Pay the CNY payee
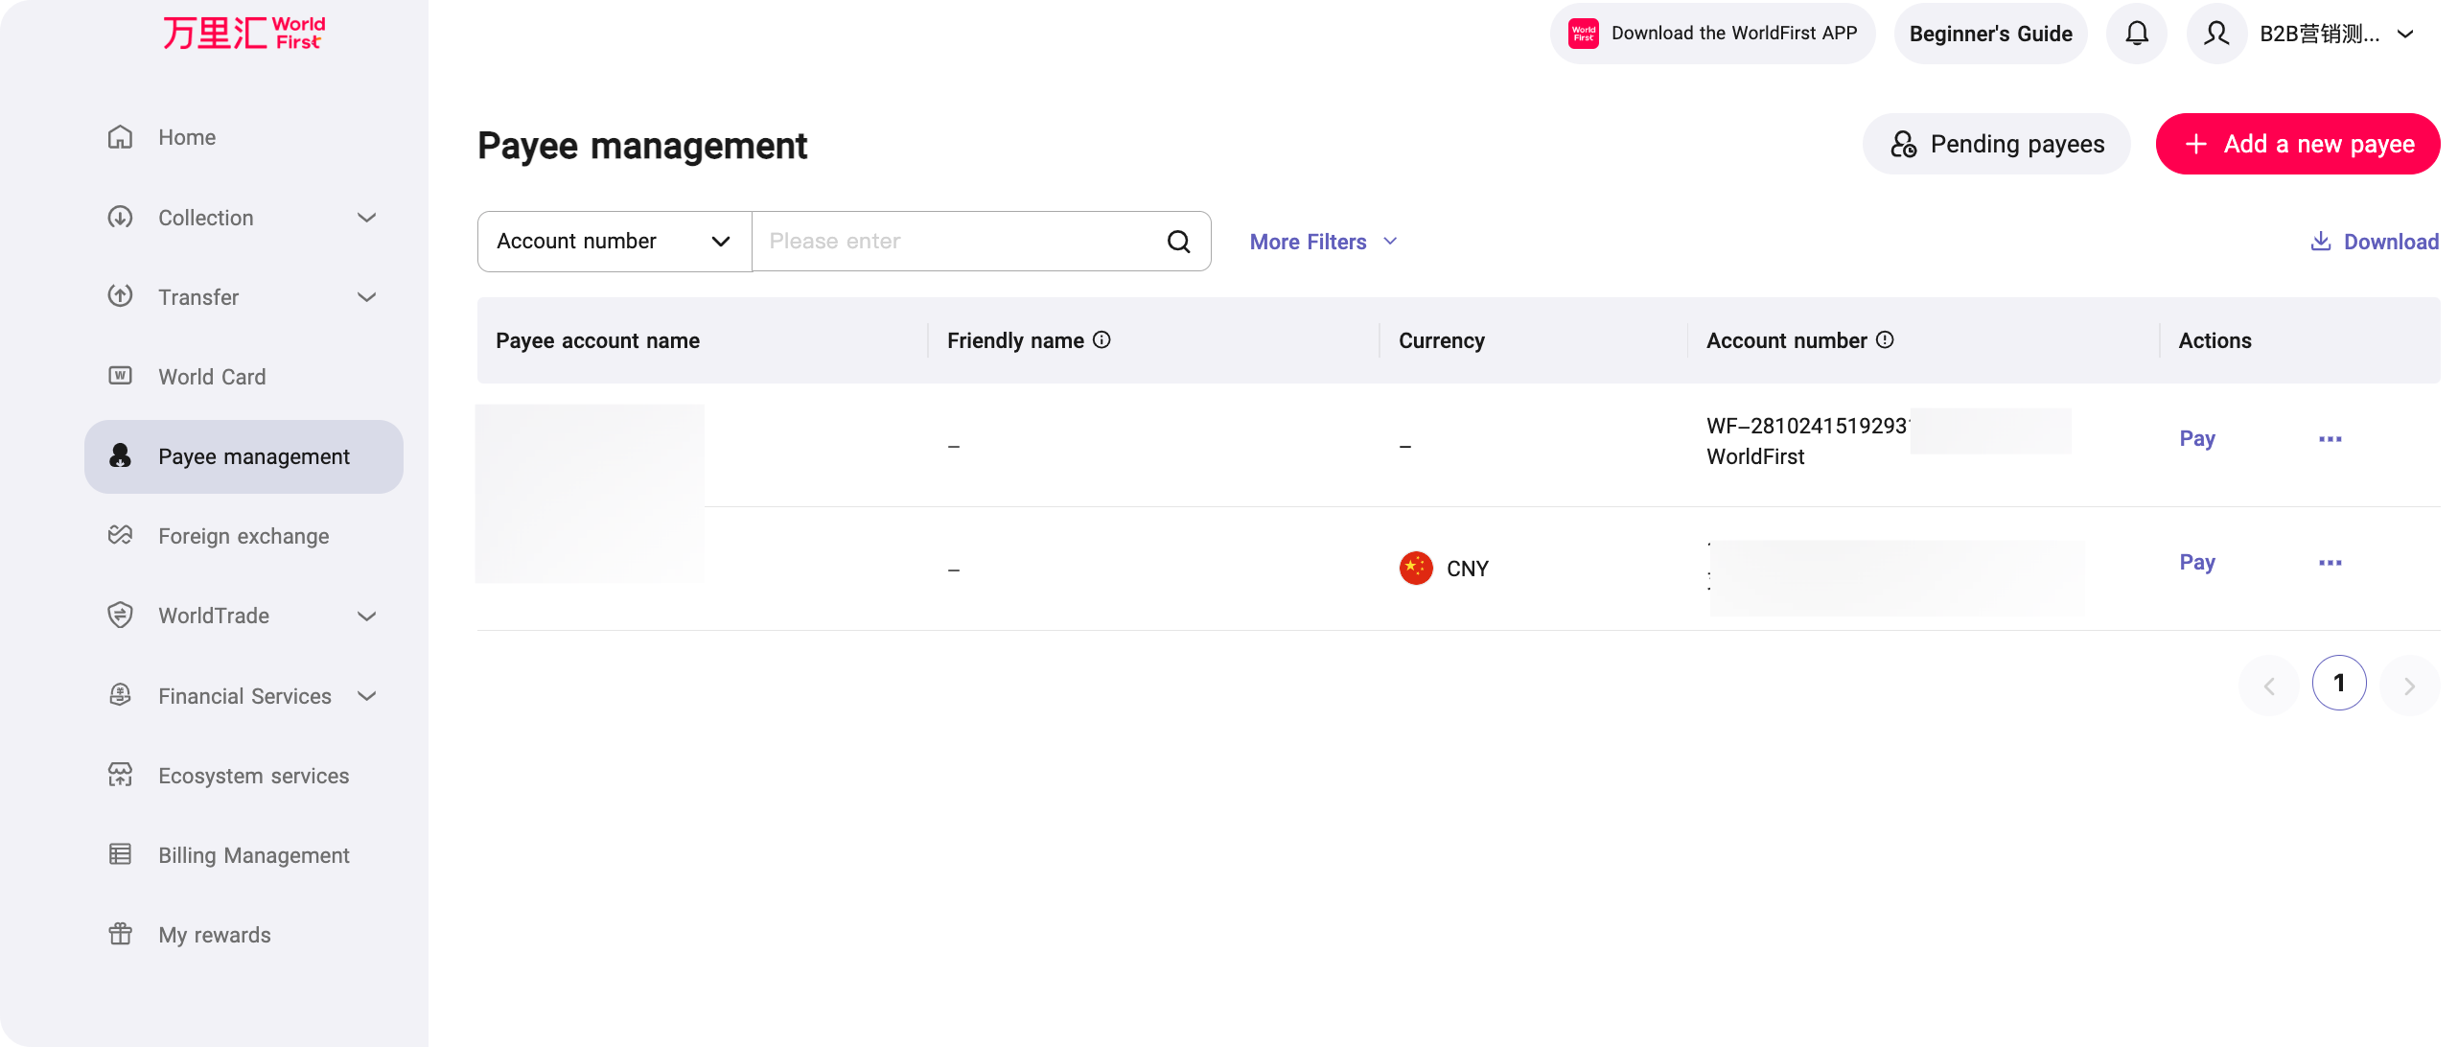The height and width of the screenshot is (1047, 2458). tap(2197, 563)
